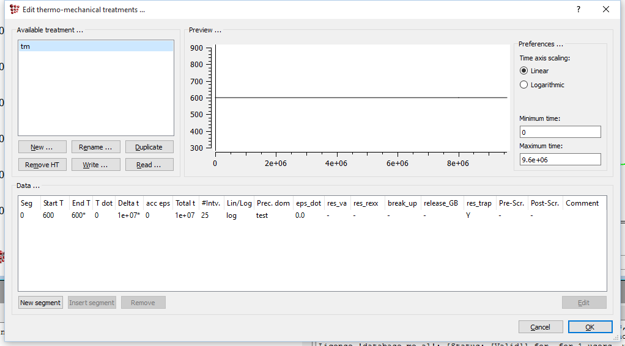This screenshot has width=625, height=346.
Task: Click Remove HT button
Action: coord(42,165)
